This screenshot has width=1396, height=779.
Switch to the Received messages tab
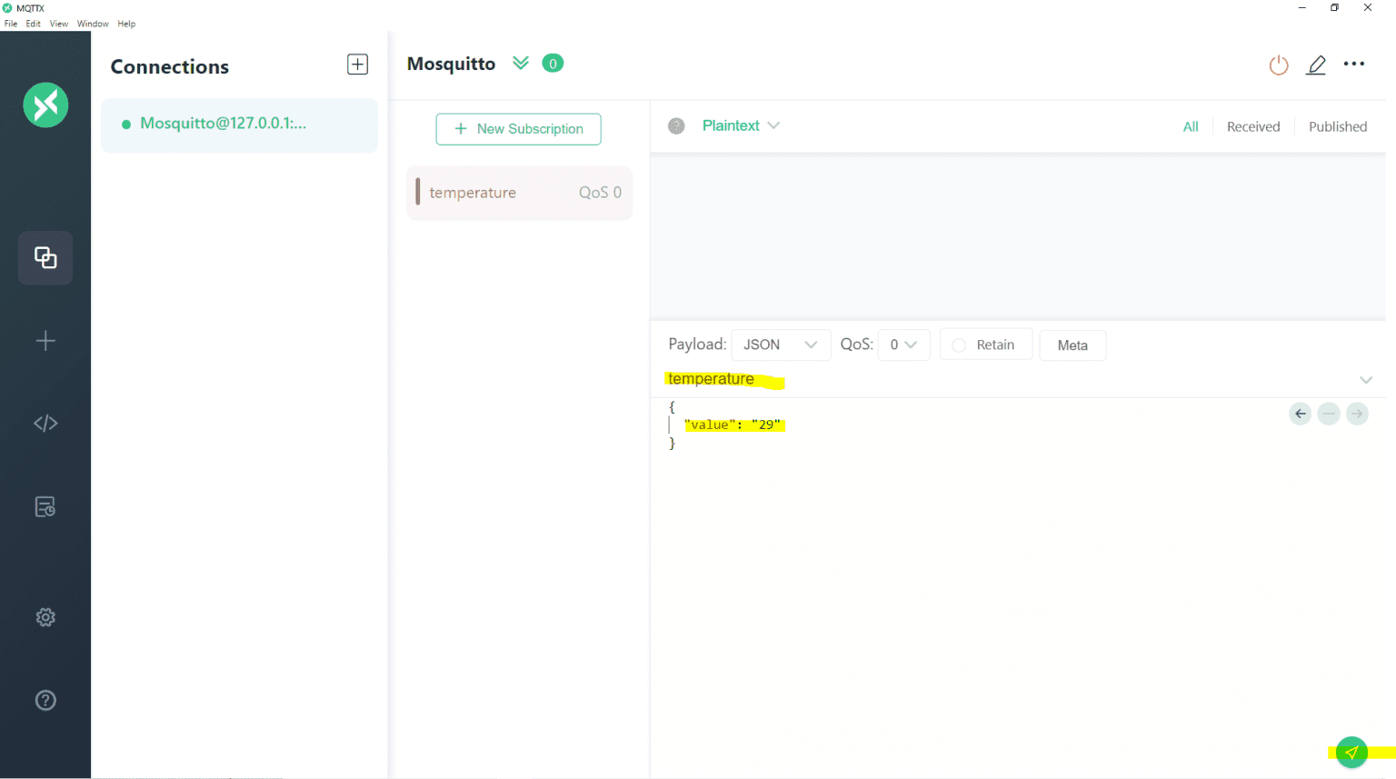1252,127
